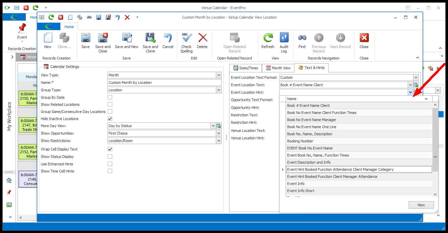Viewport: 448px width, 233px height.
Task: Click the green bed icon in My Workplace sidebar
Action: [x=9, y=205]
